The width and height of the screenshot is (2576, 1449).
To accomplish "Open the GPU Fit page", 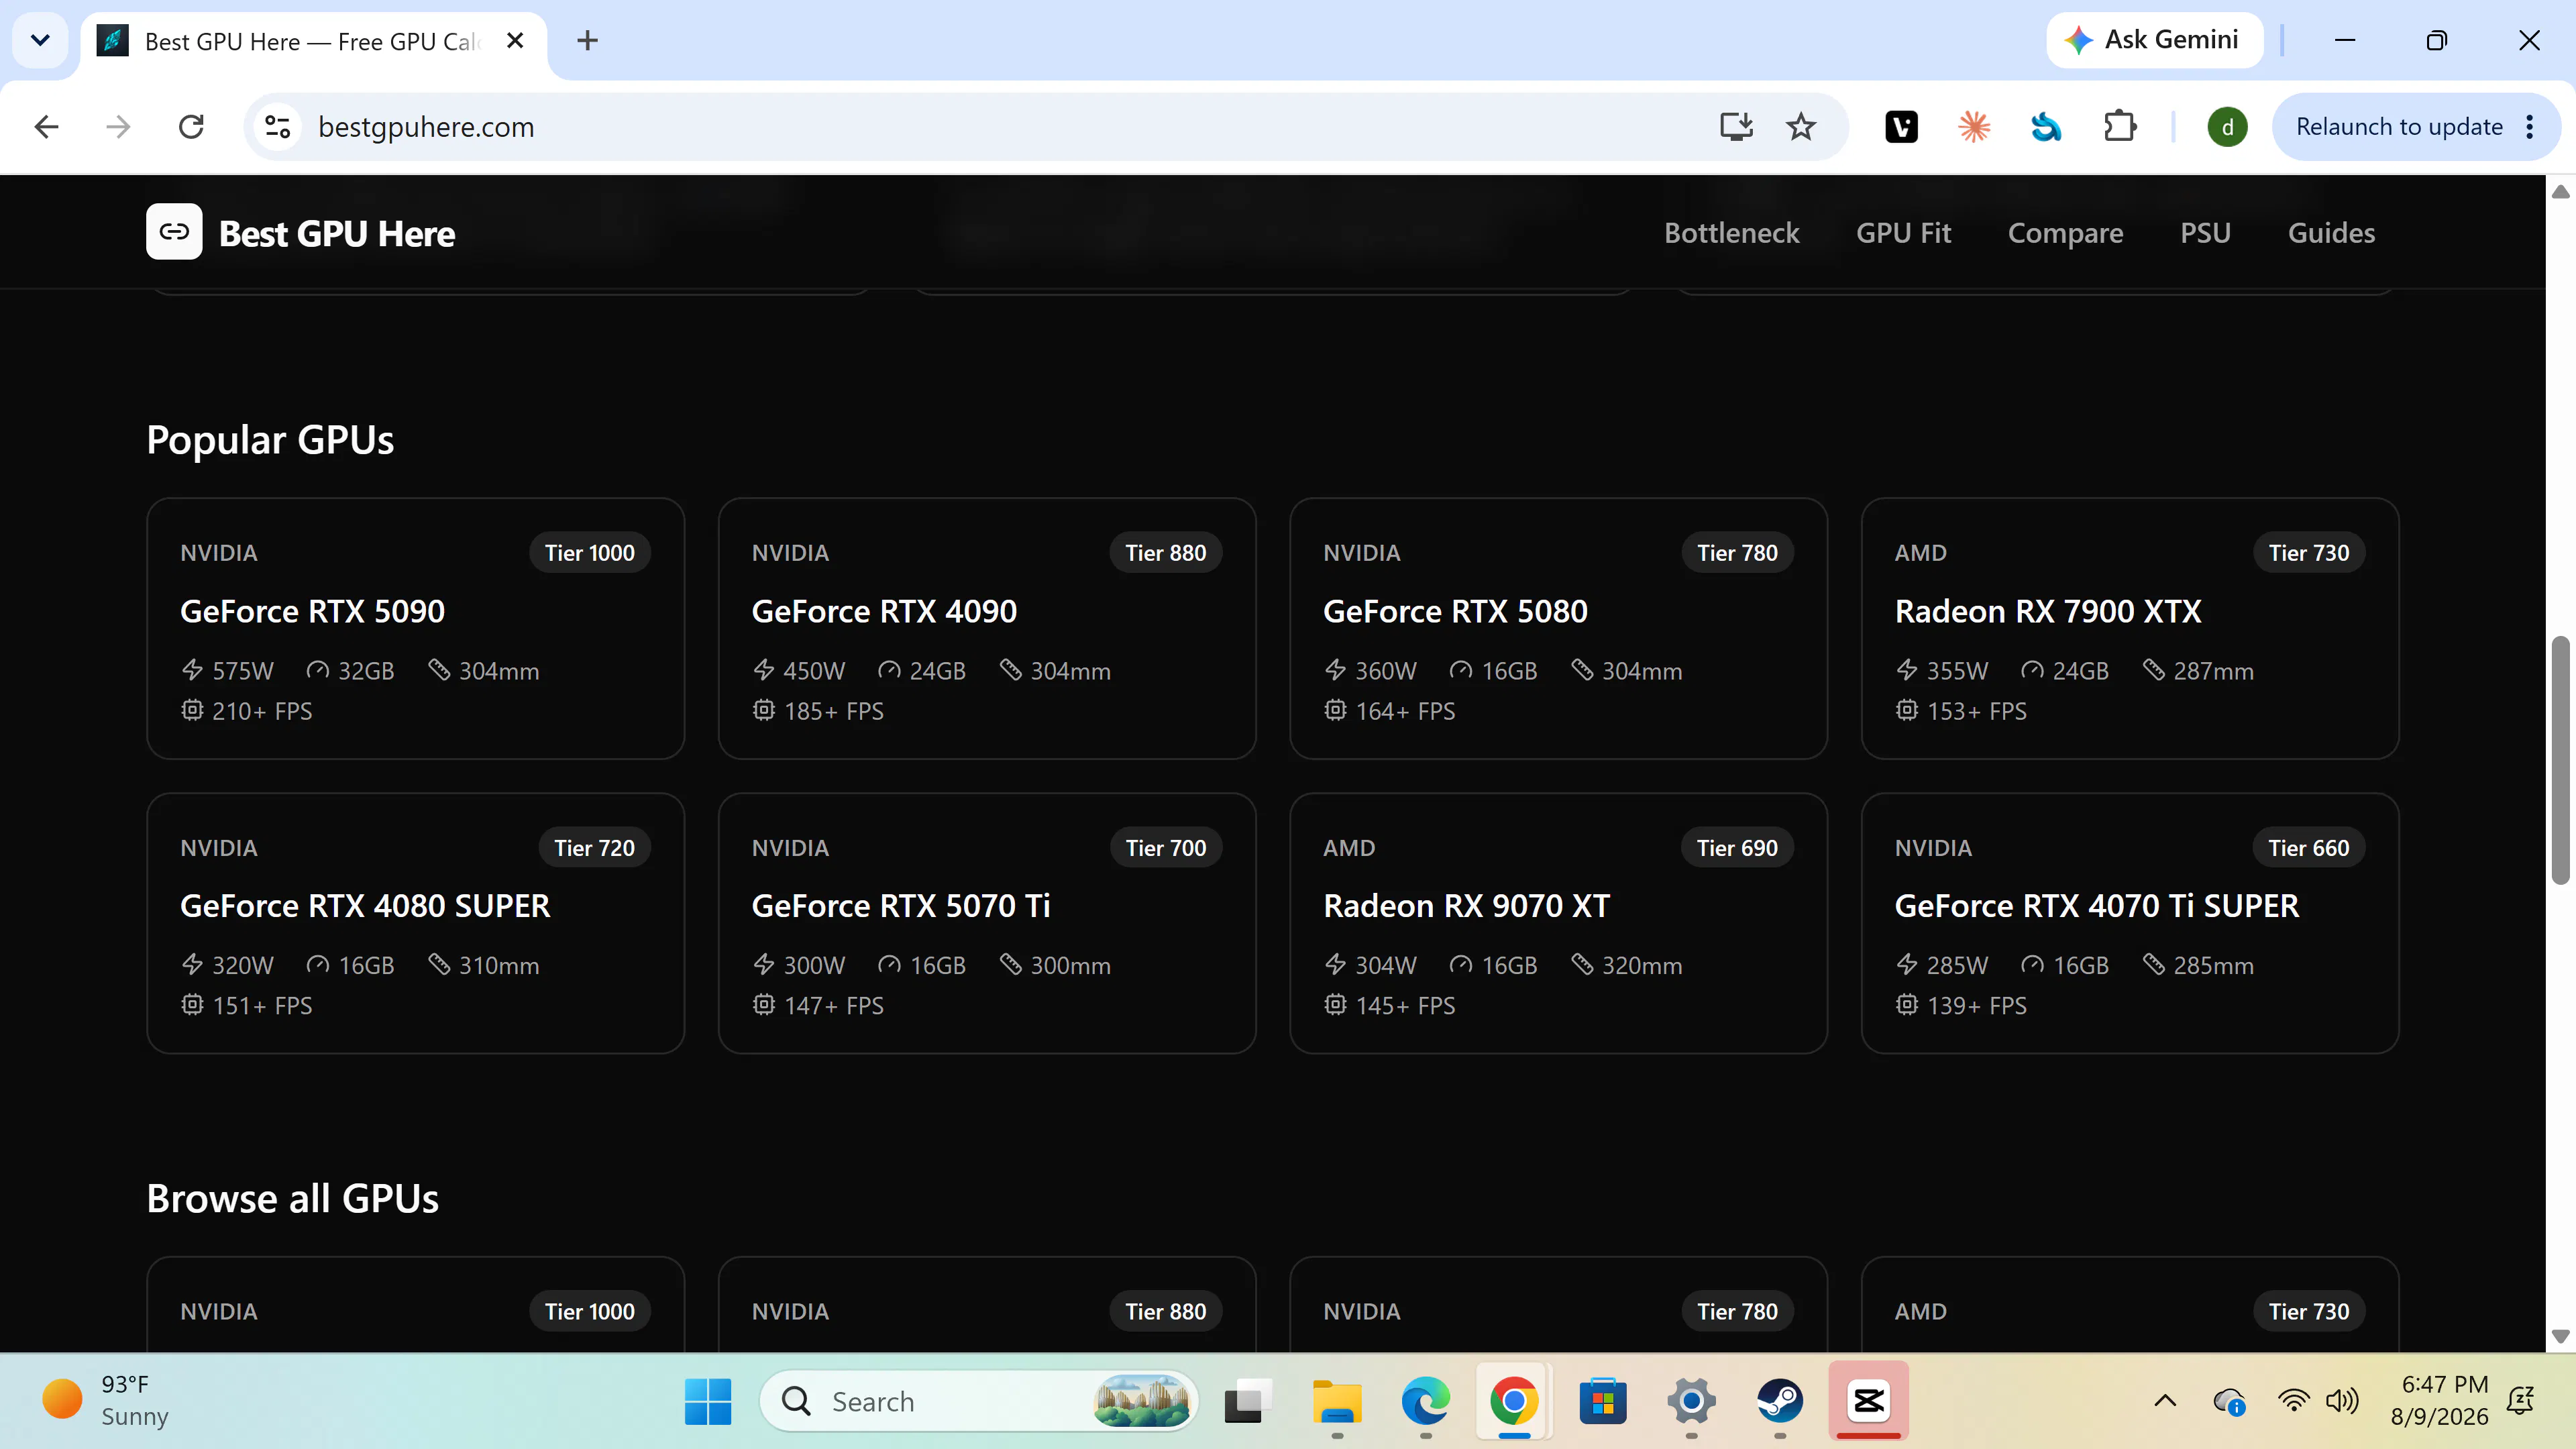I will pyautogui.click(x=1903, y=233).
